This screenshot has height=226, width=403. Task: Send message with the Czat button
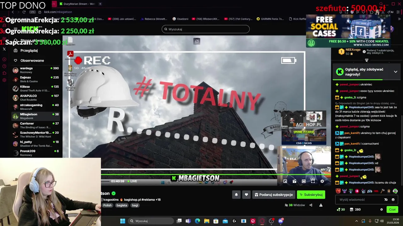coord(392,209)
